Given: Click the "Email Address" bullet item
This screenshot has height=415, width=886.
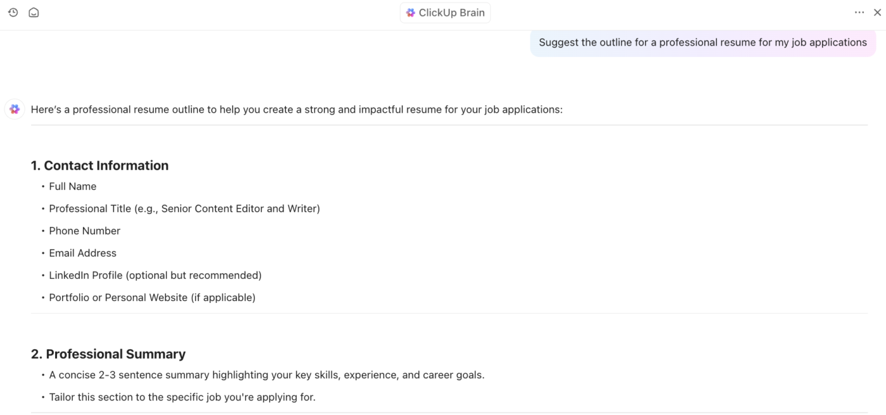Looking at the screenshot, I should coord(83,253).
